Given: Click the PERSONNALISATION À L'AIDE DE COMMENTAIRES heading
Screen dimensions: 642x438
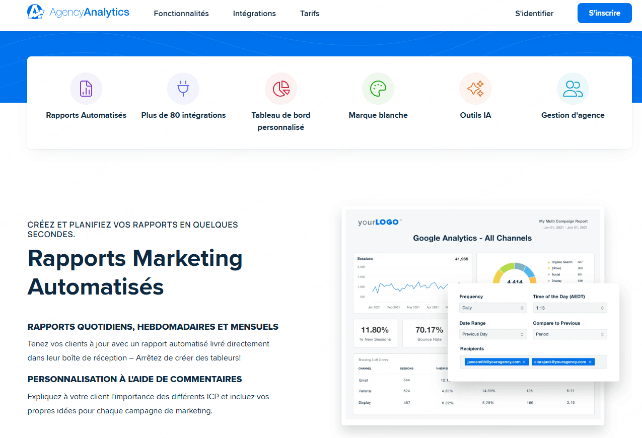Looking at the screenshot, I should click(135, 379).
